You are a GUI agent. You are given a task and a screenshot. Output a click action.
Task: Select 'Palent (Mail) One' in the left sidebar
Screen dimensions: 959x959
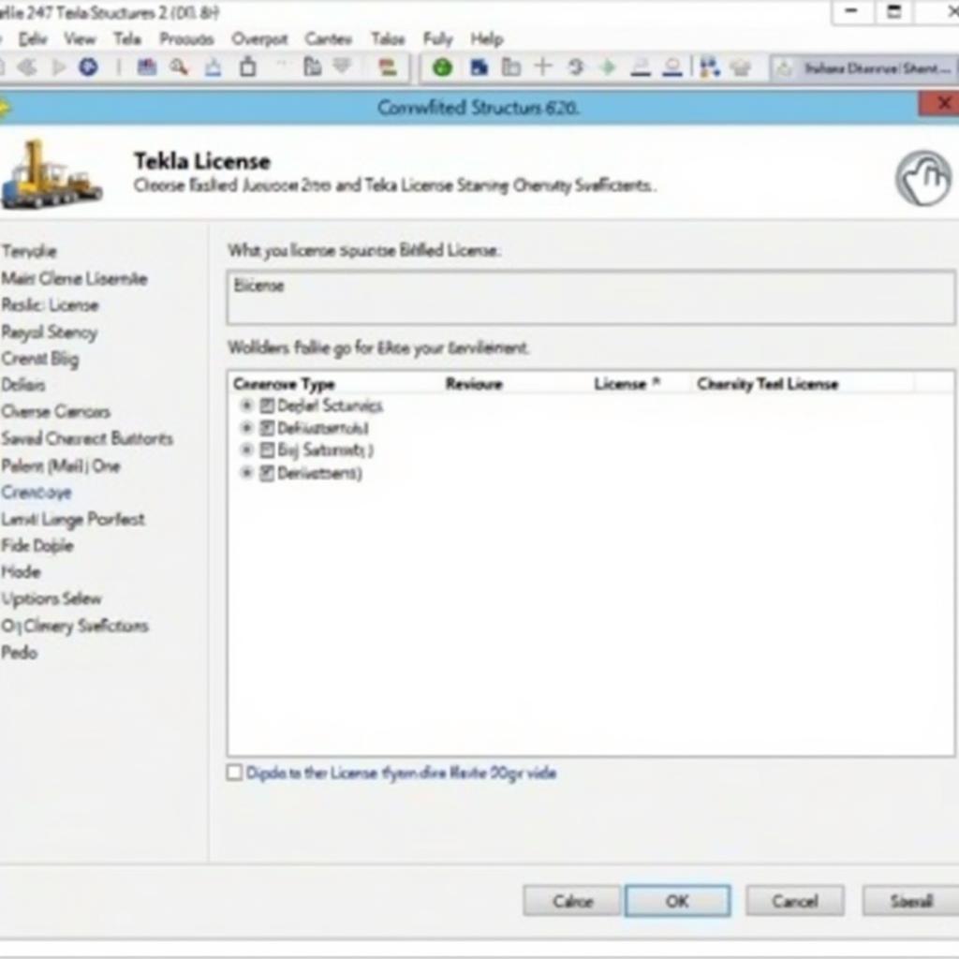pos(61,465)
